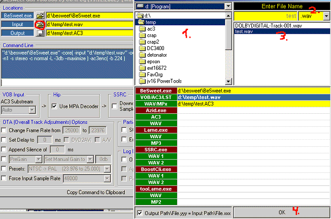Click the folder list scroll down arrow
Screen dimensions: 331x219
228,81
